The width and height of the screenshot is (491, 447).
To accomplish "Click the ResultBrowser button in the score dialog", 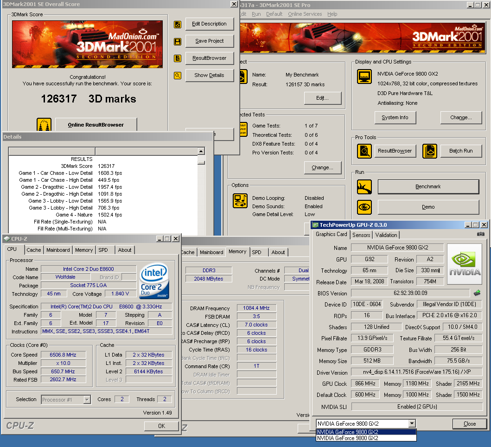I will 209,58.
